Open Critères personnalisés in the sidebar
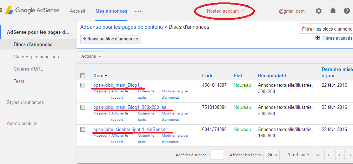 (36, 57)
